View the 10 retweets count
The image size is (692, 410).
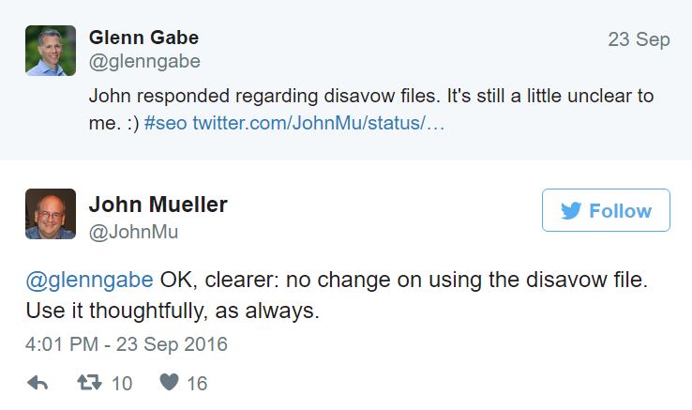pos(122,383)
